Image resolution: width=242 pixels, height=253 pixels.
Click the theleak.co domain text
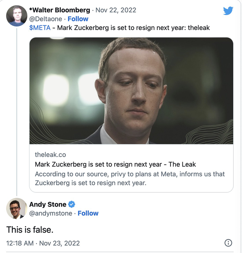[x=50, y=154]
